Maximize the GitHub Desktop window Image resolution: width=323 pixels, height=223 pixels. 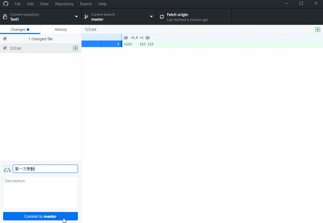pos(301,3)
